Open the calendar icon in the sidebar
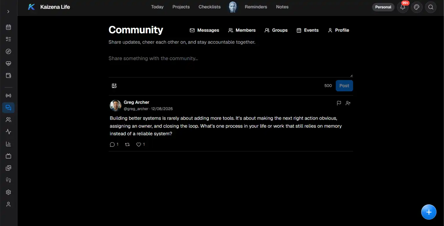Viewport: 444px width, 226px height. click(8, 27)
